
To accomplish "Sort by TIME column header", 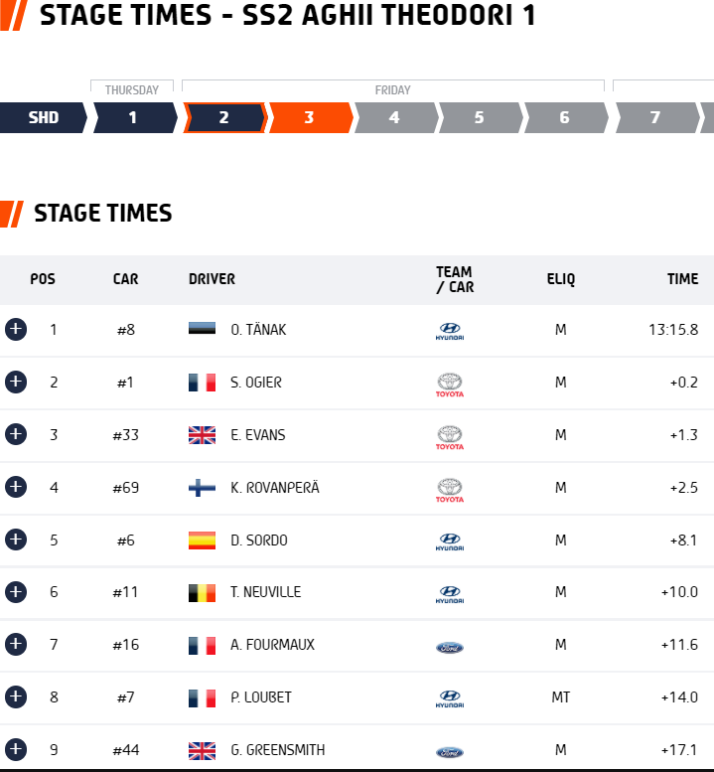I will pos(682,279).
